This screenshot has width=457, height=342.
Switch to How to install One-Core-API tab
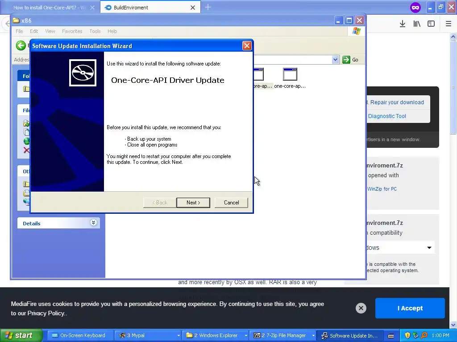[x=50, y=8]
